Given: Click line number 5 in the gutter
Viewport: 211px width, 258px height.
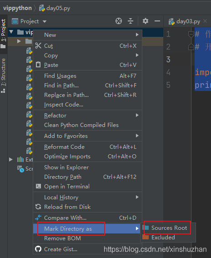Looking at the screenshot, I should pos(168,85).
